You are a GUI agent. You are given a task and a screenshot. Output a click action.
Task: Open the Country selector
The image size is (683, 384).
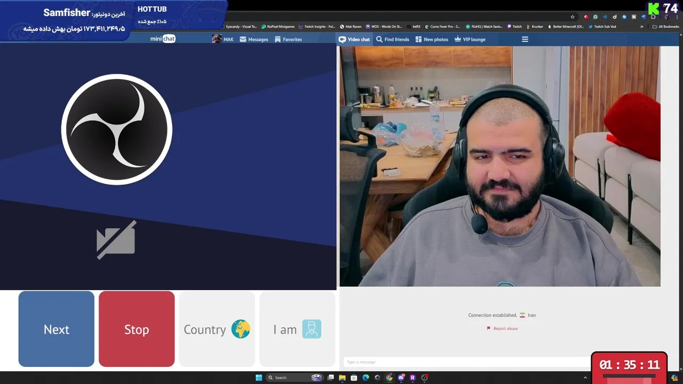pos(217,329)
